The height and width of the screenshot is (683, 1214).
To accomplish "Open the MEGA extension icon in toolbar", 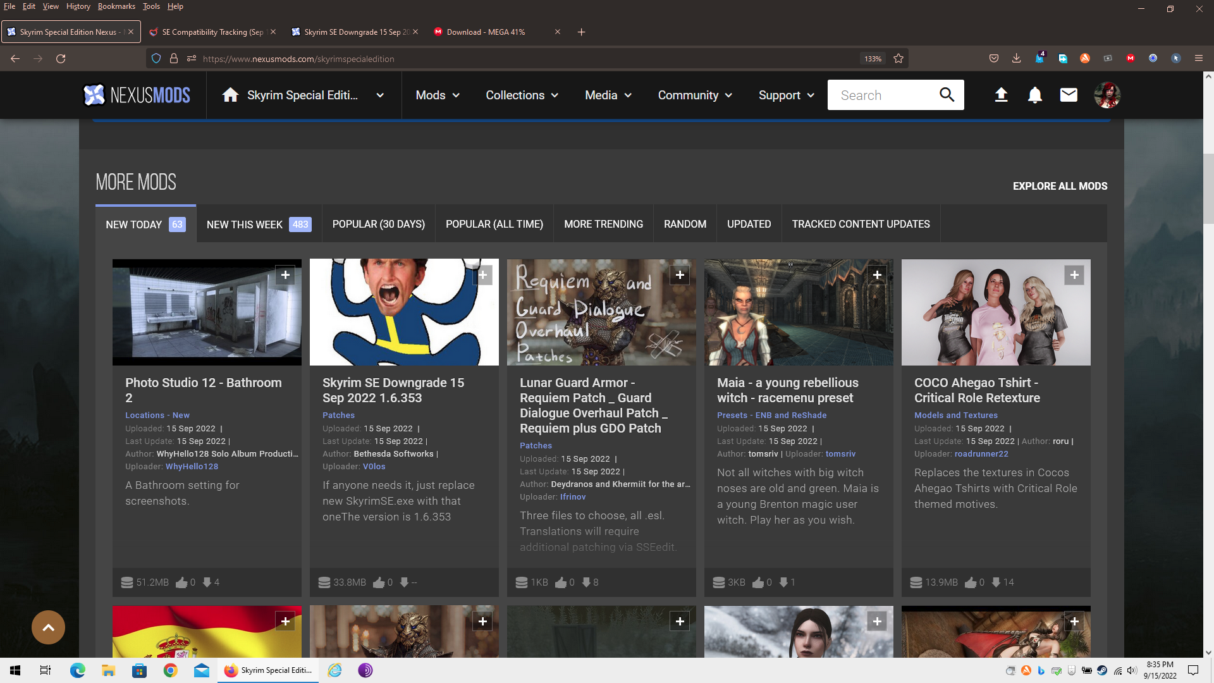I will click(1131, 59).
